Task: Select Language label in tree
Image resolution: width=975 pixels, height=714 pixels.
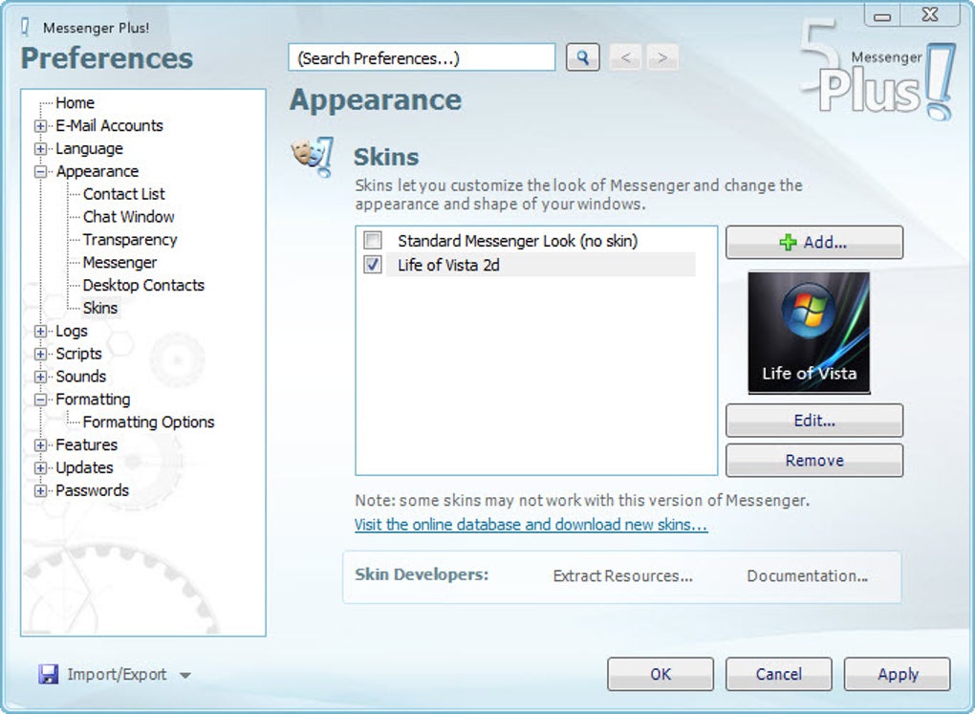Action: [x=90, y=149]
